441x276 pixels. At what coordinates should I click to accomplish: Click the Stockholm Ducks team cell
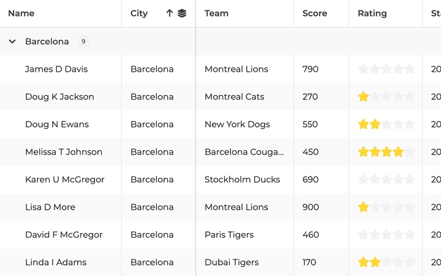coord(242,179)
